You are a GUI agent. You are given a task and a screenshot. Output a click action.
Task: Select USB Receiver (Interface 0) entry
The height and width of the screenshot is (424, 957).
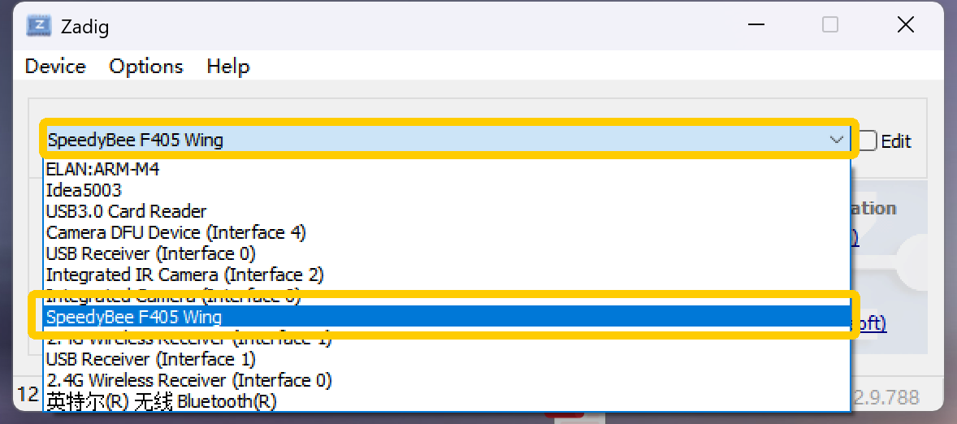point(445,253)
